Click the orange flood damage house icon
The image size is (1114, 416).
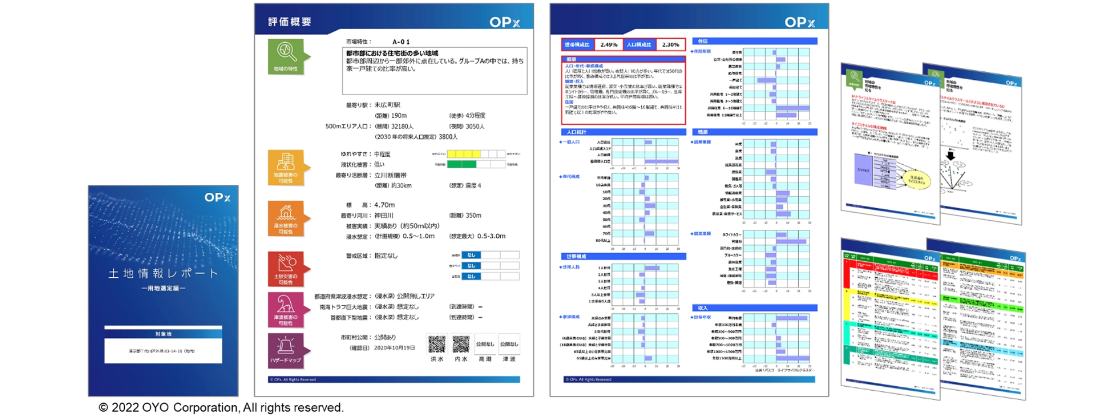click(286, 213)
